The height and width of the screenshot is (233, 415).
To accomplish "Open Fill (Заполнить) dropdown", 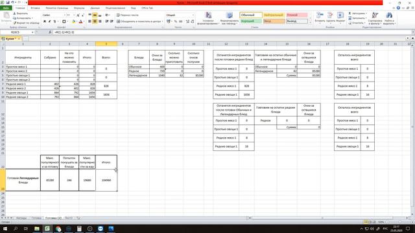I will tap(357, 18).
